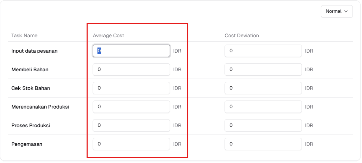Select Cost Deviation field for Proses Produksi
This screenshot has width=362, height=163.
(263, 125)
